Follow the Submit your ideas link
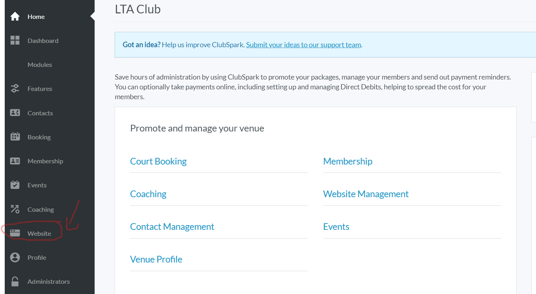 pyautogui.click(x=303, y=45)
